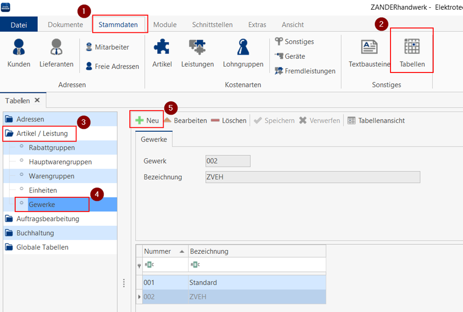The height and width of the screenshot is (312, 463).
Task: Open the Kunden address list
Action: point(19,53)
